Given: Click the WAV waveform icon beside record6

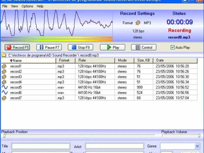Looking at the screenshot, I should pos(4,93).
